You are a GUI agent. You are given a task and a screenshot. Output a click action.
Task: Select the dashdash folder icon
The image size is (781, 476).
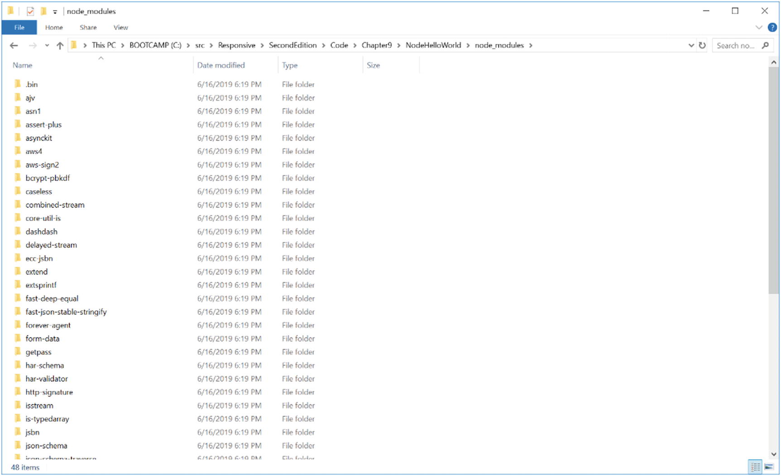click(x=18, y=231)
